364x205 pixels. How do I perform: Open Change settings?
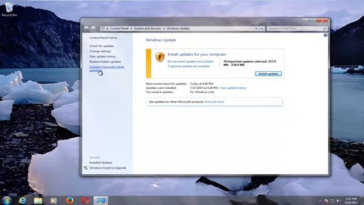click(100, 51)
